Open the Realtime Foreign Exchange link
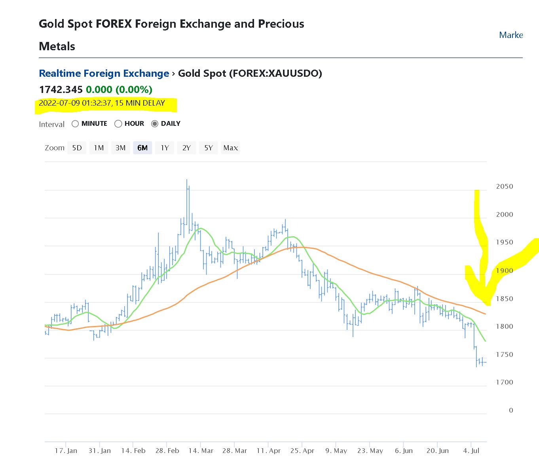This screenshot has width=539, height=468. tap(104, 74)
